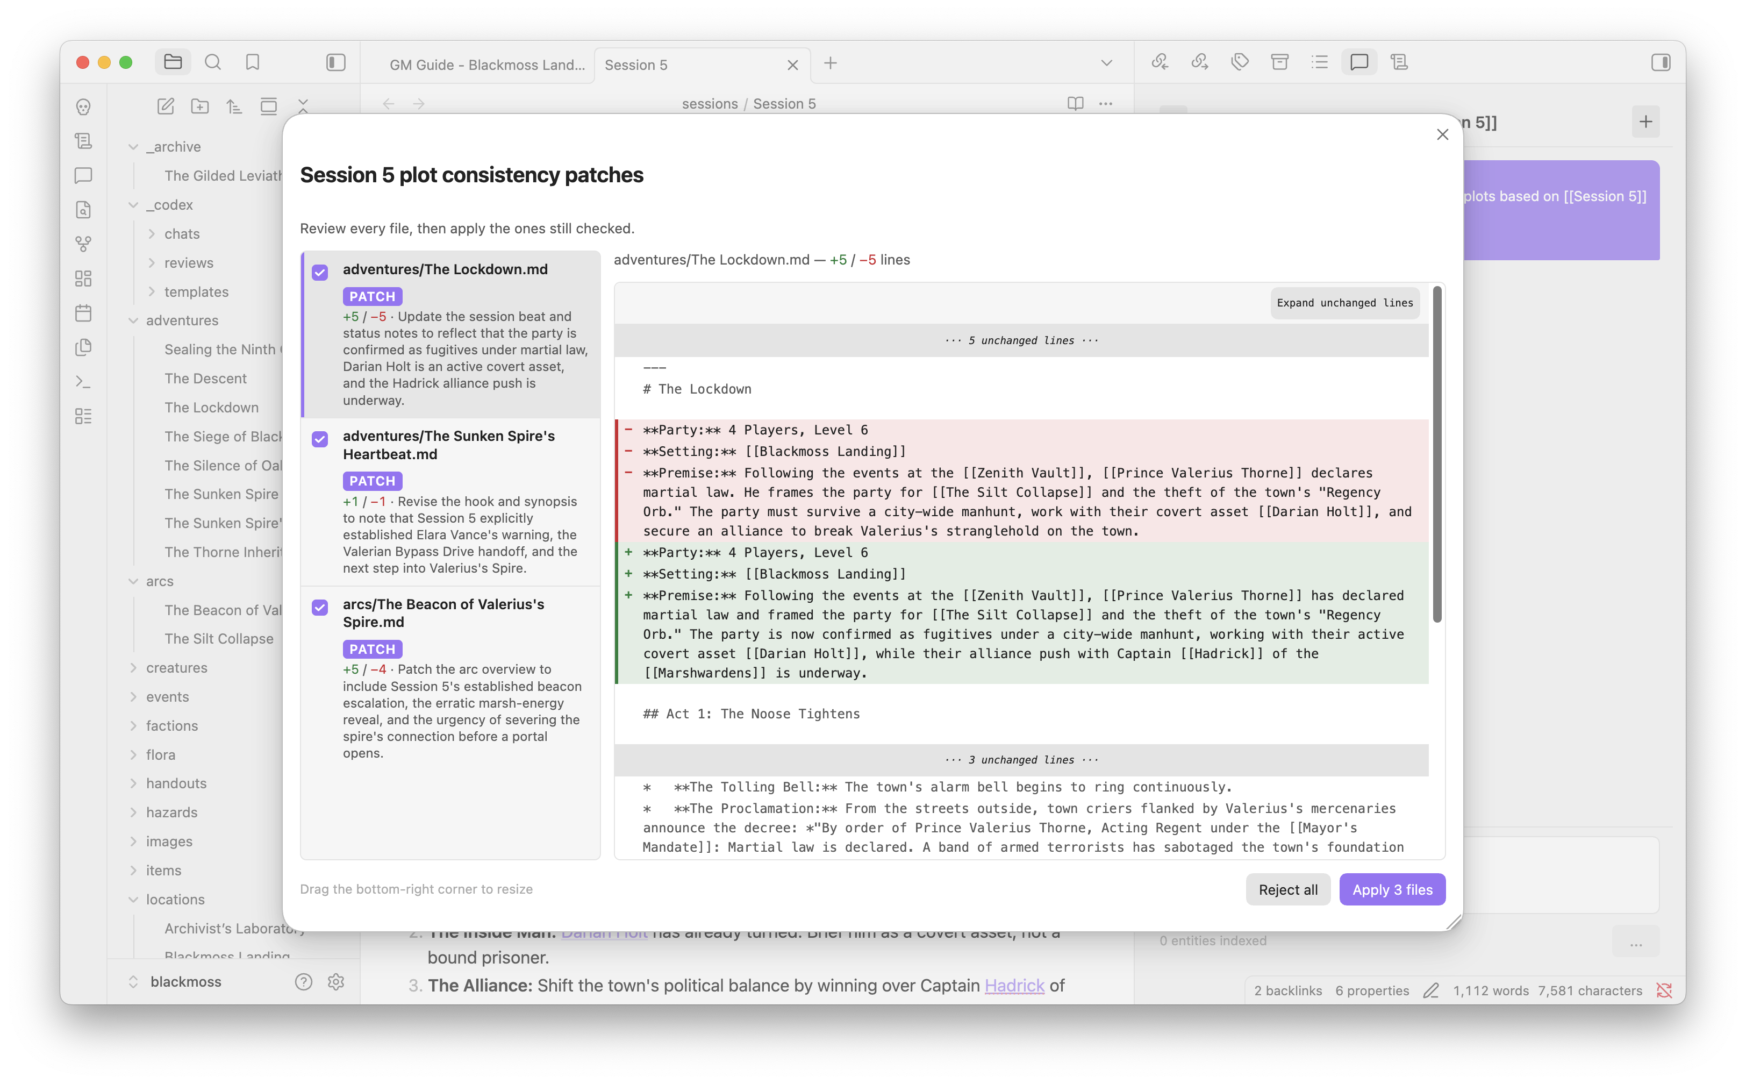Click 2 backlinks in status bar

pyautogui.click(x=1287, y=990)
